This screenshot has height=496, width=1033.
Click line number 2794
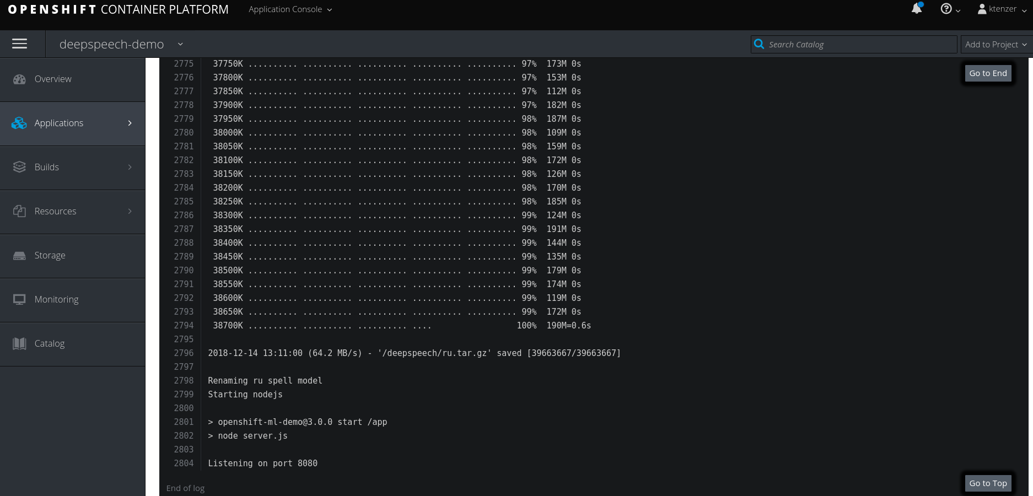tap(184, 326)
